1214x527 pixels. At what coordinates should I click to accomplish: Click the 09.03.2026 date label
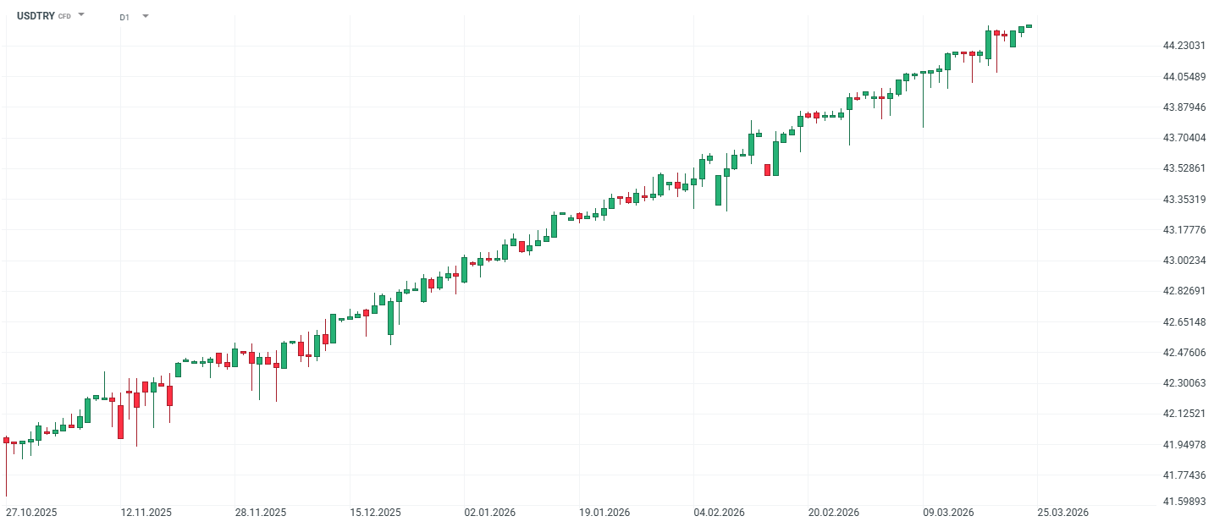[948, 513]
